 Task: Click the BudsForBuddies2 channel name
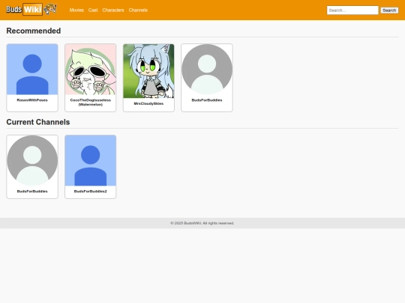click(x=91, y=192)
